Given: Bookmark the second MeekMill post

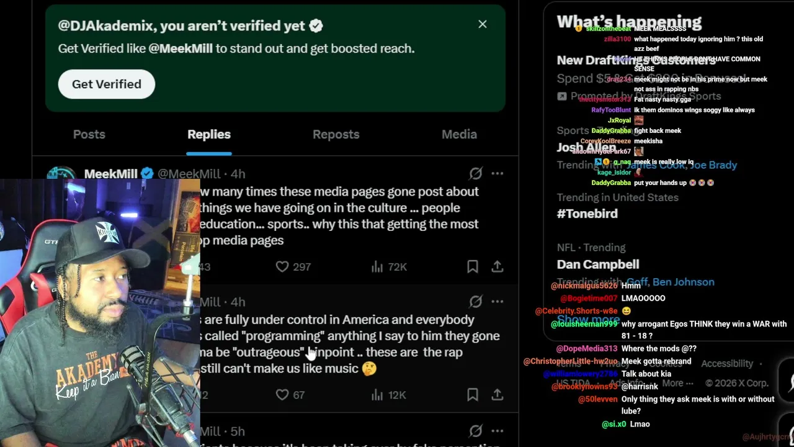Looking at the screenshot, I should pyautogui.click(x=473, y=394).
